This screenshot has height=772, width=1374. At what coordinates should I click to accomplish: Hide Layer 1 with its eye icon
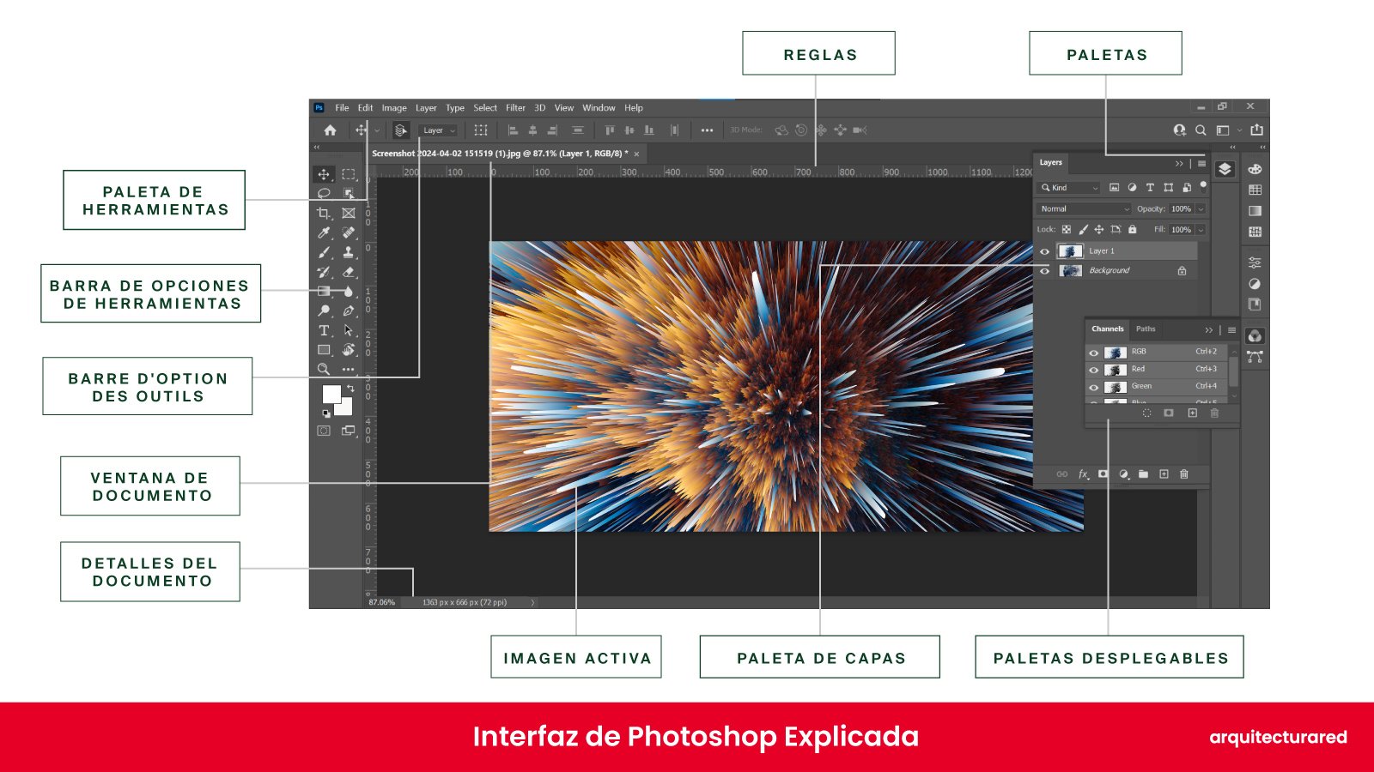tap(1044, 251)
